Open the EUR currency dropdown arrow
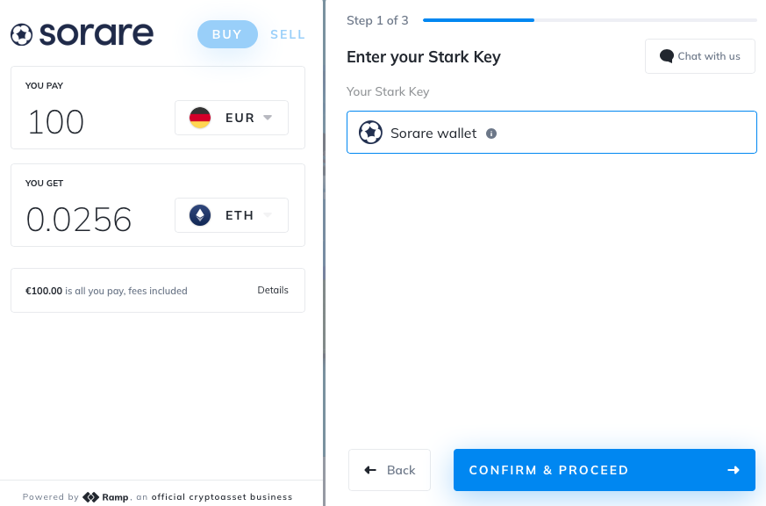Image resolution: width=766 pixels, height=506 pixels. point(268,118)
